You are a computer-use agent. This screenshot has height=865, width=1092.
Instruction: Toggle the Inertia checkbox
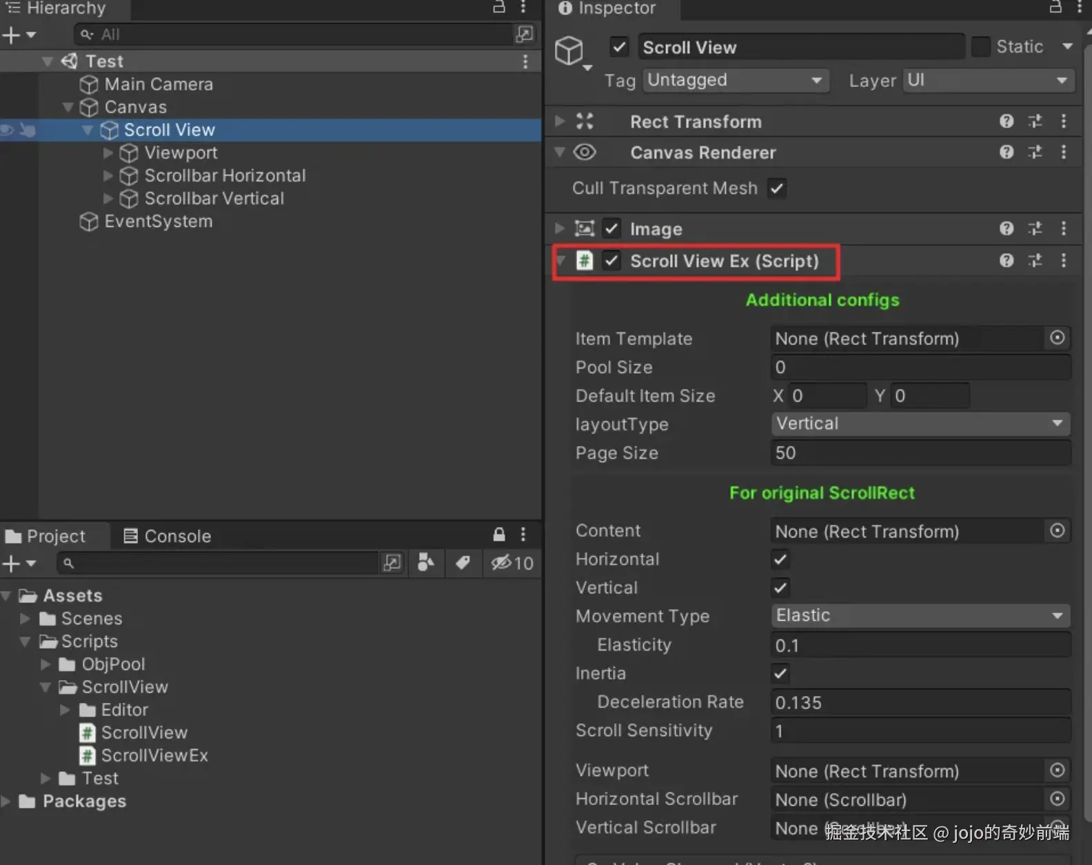(x=780, y=673)
